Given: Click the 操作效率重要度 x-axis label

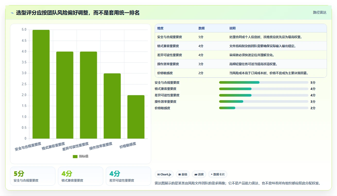Looking at the screenshot, I should click(101, 146).
